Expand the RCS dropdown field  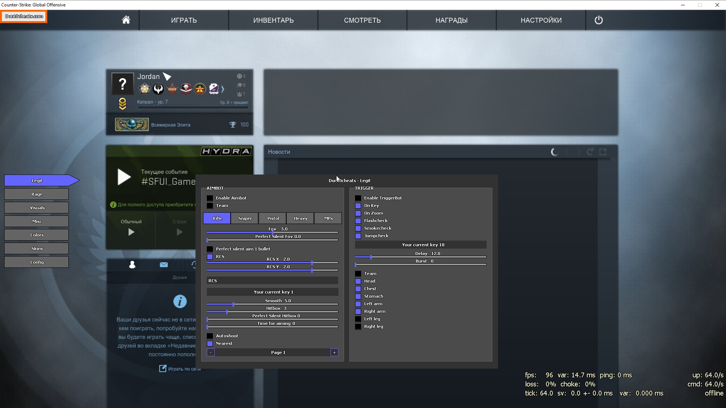pyautogui.click(x=272, y=281)
